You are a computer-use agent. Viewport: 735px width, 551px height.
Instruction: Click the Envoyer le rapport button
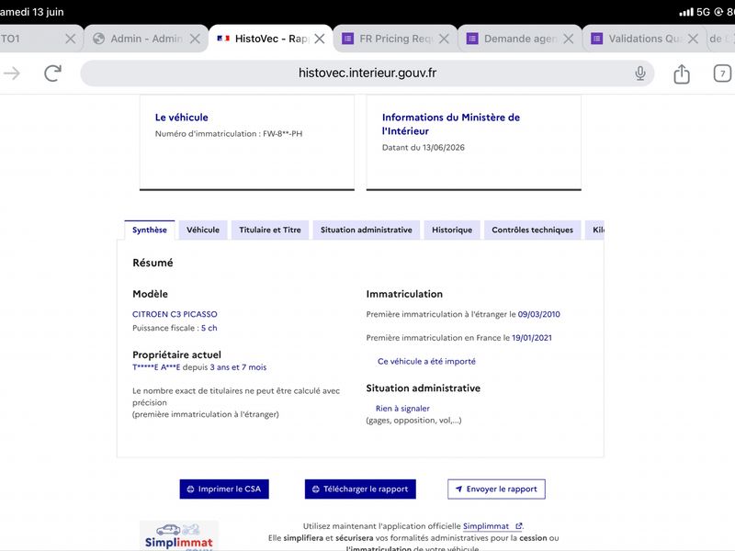(x=496, y=489)
